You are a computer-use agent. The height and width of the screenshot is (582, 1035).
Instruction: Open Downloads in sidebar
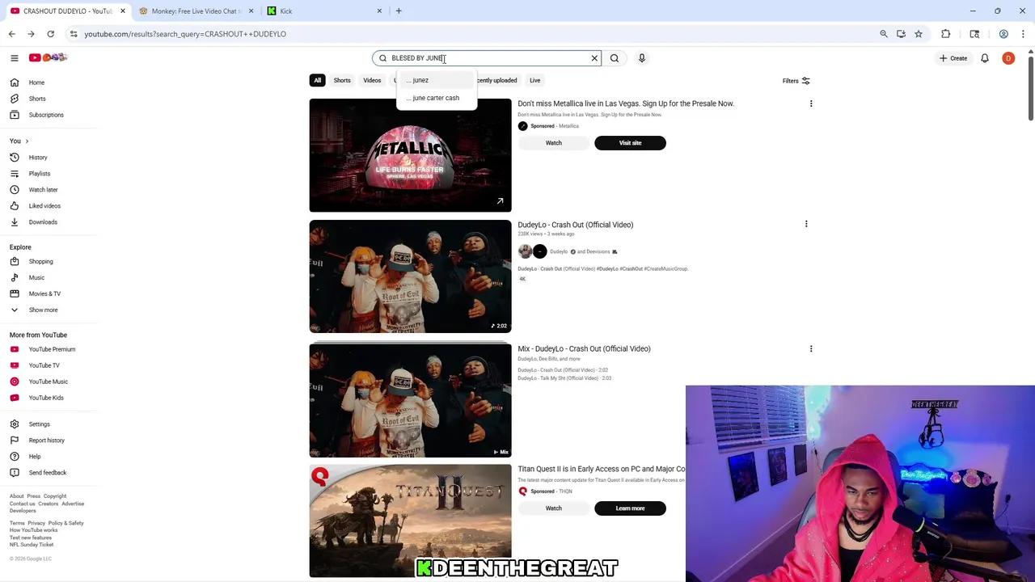pos(43,222)
